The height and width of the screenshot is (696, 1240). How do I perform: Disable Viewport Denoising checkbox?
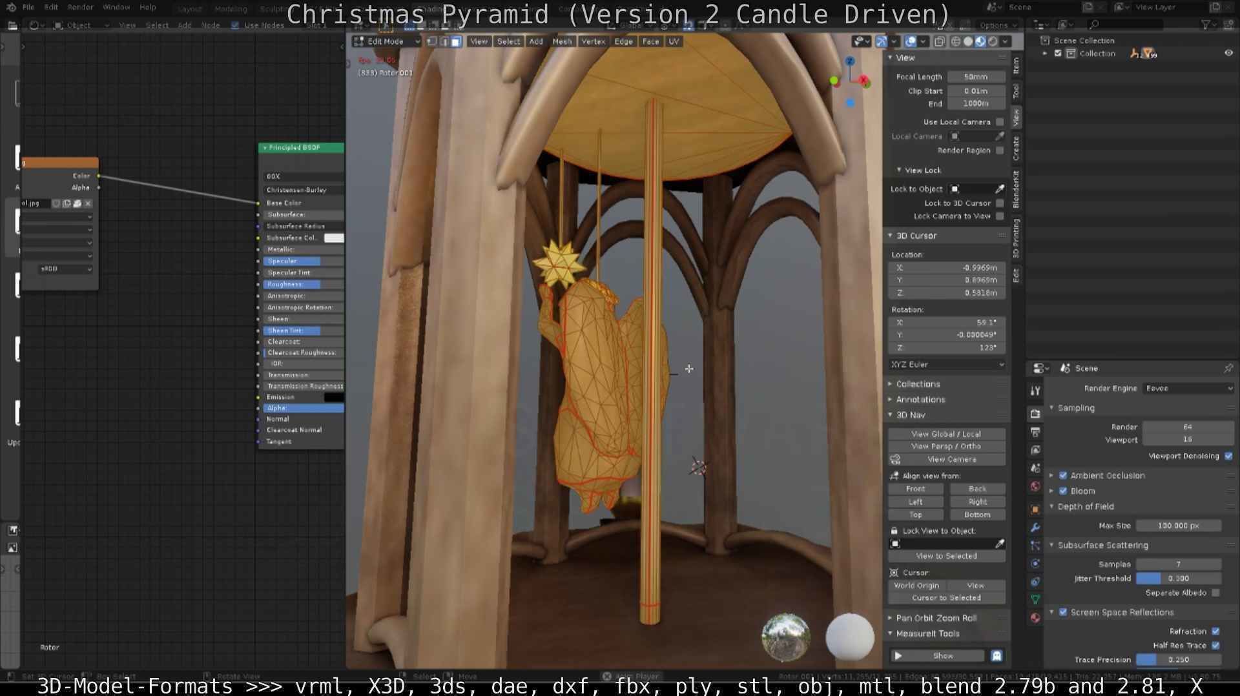coord(1228,456)
